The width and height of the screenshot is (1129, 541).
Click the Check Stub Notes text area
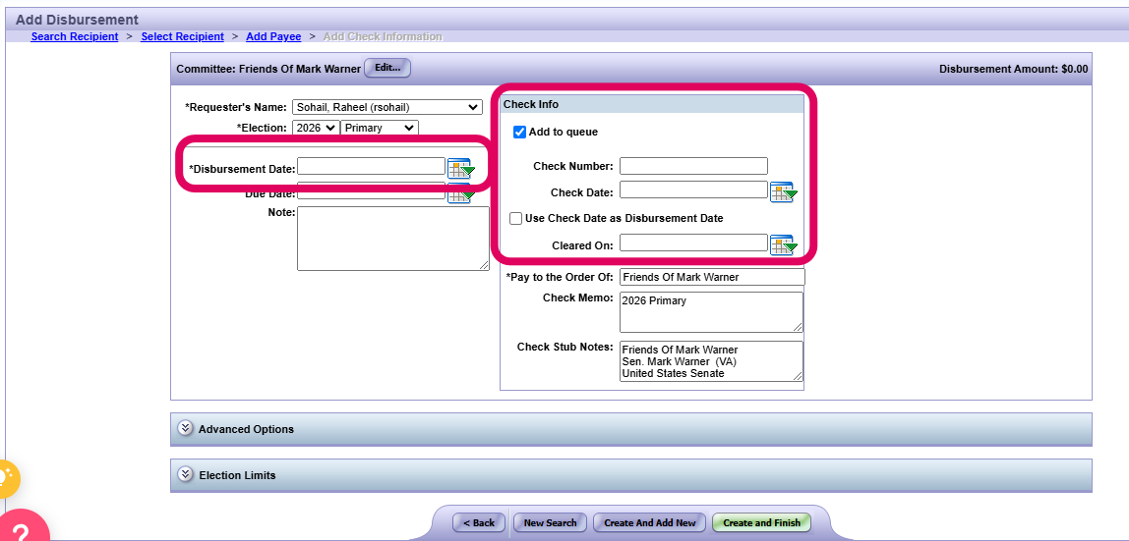point(711,360)
